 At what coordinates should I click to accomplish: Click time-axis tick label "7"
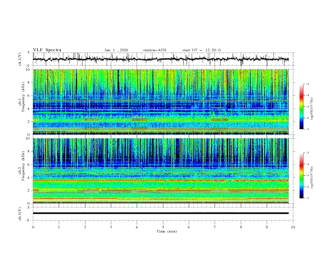tap(215, 227)
